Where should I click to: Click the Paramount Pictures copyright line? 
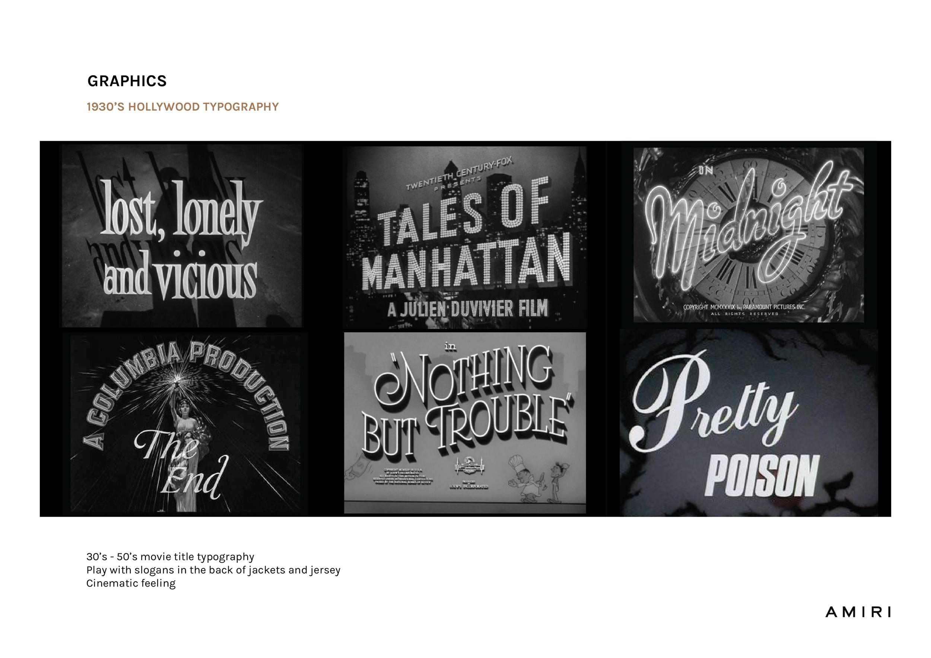click(x=744, y=307)
